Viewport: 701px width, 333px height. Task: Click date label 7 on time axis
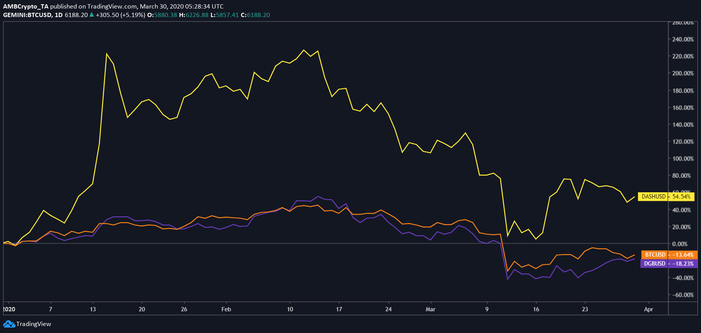click(x=50, y=309)
